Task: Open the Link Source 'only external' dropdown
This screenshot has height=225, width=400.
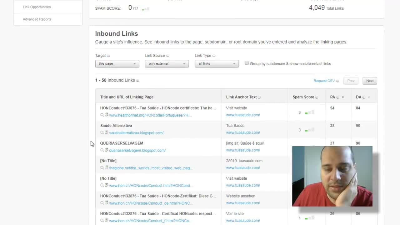Action: pos(167,64)
